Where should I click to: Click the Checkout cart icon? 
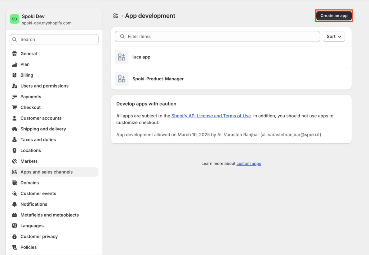point(14,107)
